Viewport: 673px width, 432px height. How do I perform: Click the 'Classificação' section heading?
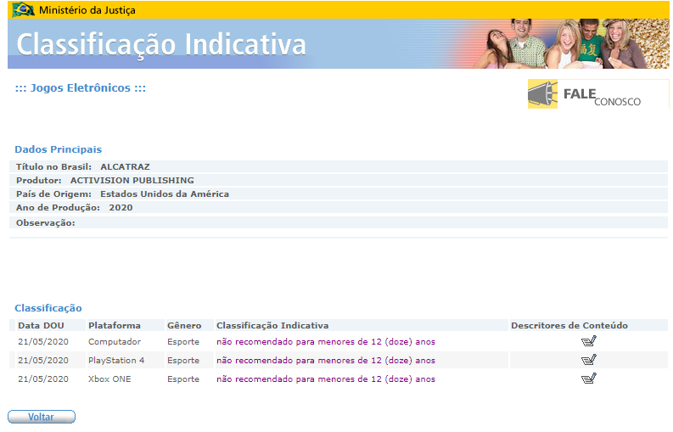click(x=48, y=308)
